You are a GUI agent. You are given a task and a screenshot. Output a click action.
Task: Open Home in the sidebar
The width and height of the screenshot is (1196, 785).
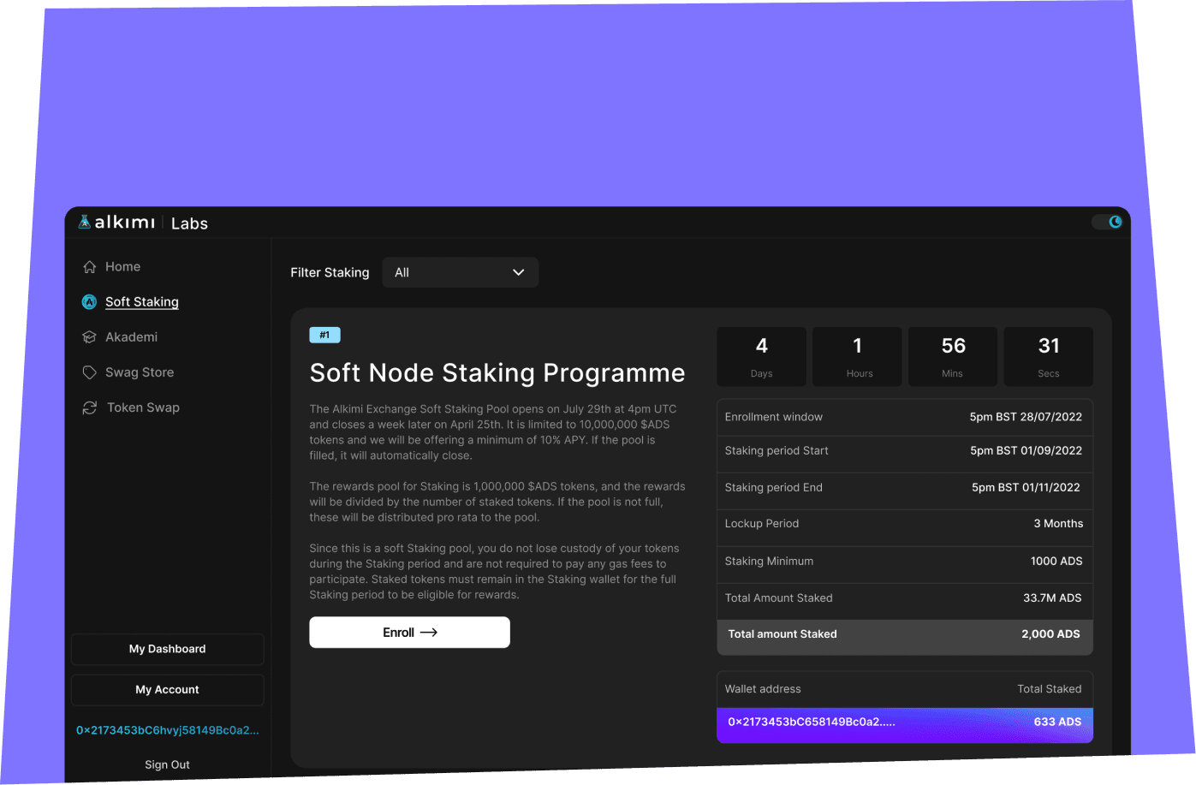(x=122, y=267)
